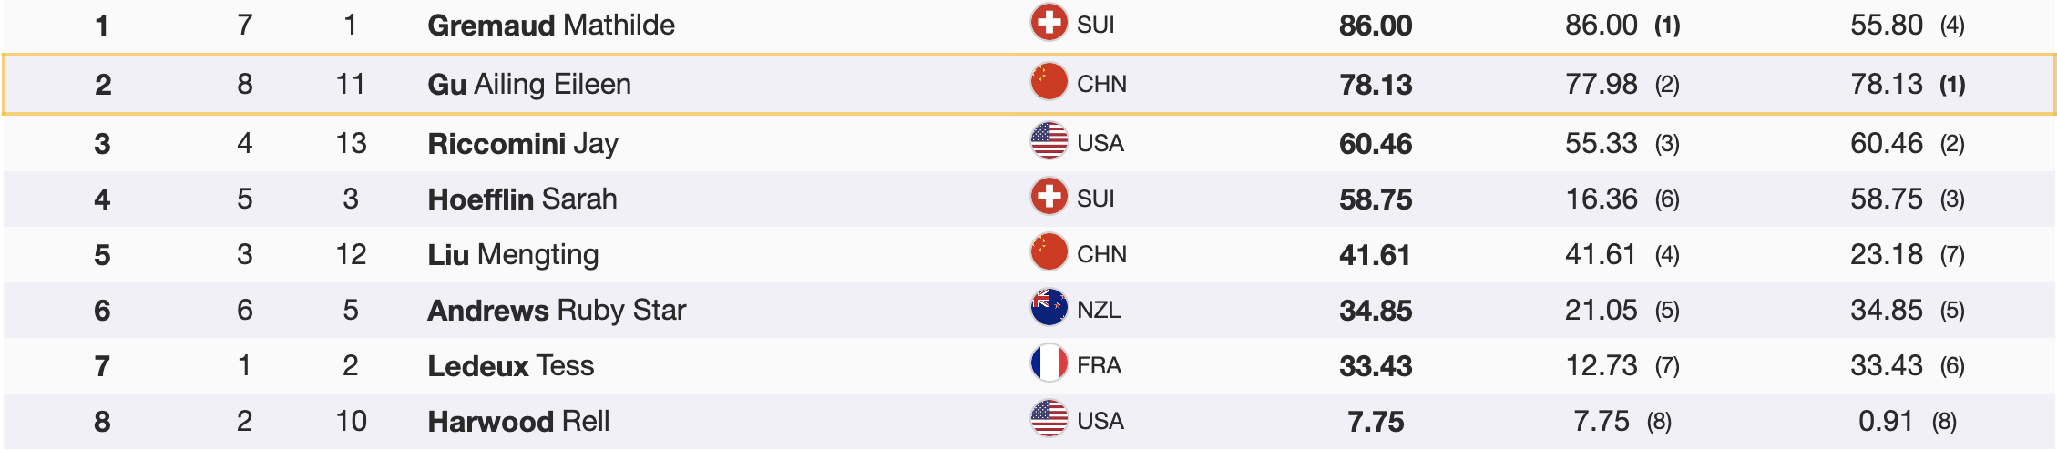Click the Swiss flag in Hoefflin Sarah's row
Viewport: 2057px width, 450px height.
point(1049,197)
